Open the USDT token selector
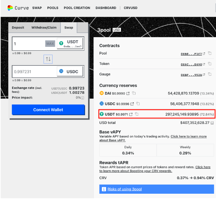This screenshot has width=216, height=201. tap(70, 44)
